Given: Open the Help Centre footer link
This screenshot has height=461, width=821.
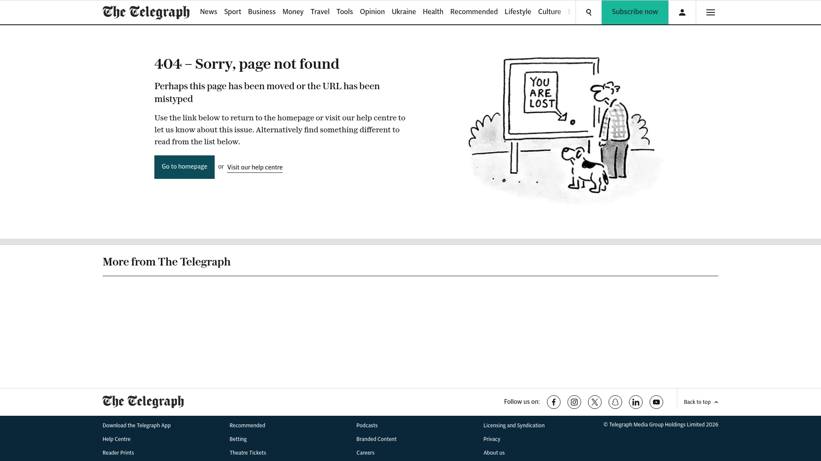Looking at the screenshot, I should pyautogui.click(x=116, y=439).
